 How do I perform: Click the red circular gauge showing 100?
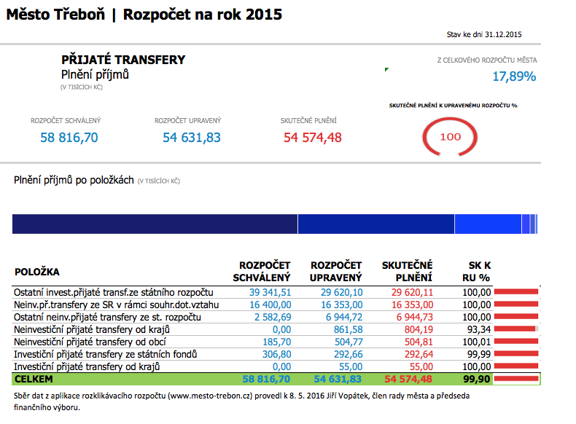pos(450,136)
